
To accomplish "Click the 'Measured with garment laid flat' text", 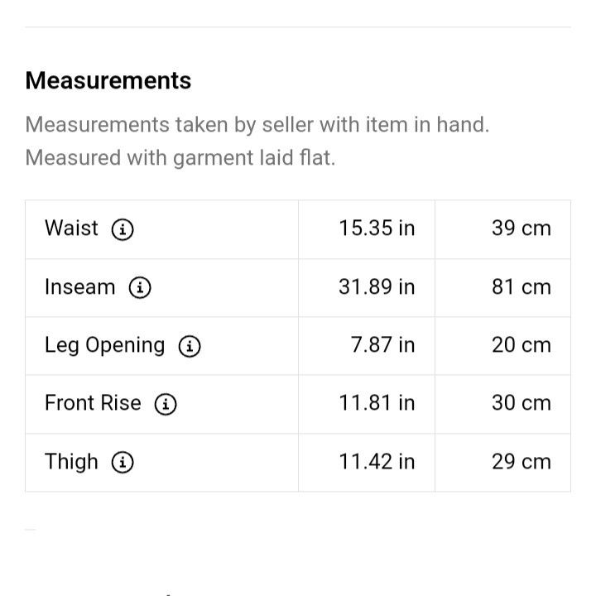I will click(180, 158).
